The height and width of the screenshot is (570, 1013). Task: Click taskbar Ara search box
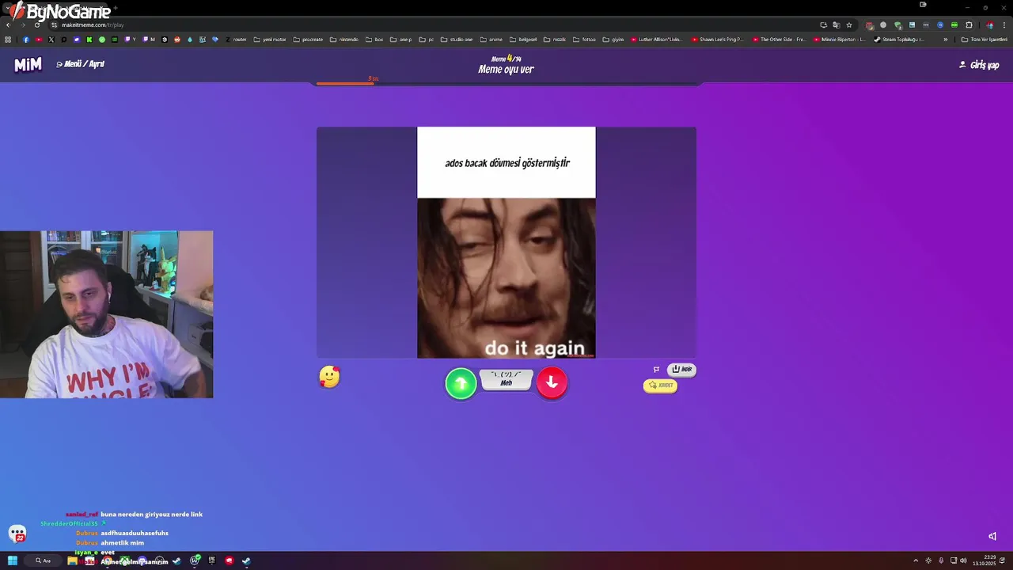point(43,560)
